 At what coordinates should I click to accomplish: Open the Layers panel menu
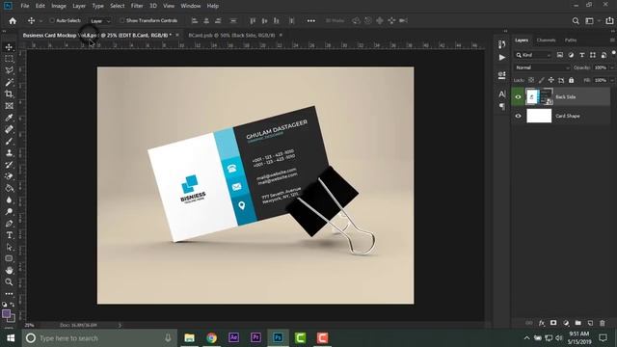tap(612, 40)
